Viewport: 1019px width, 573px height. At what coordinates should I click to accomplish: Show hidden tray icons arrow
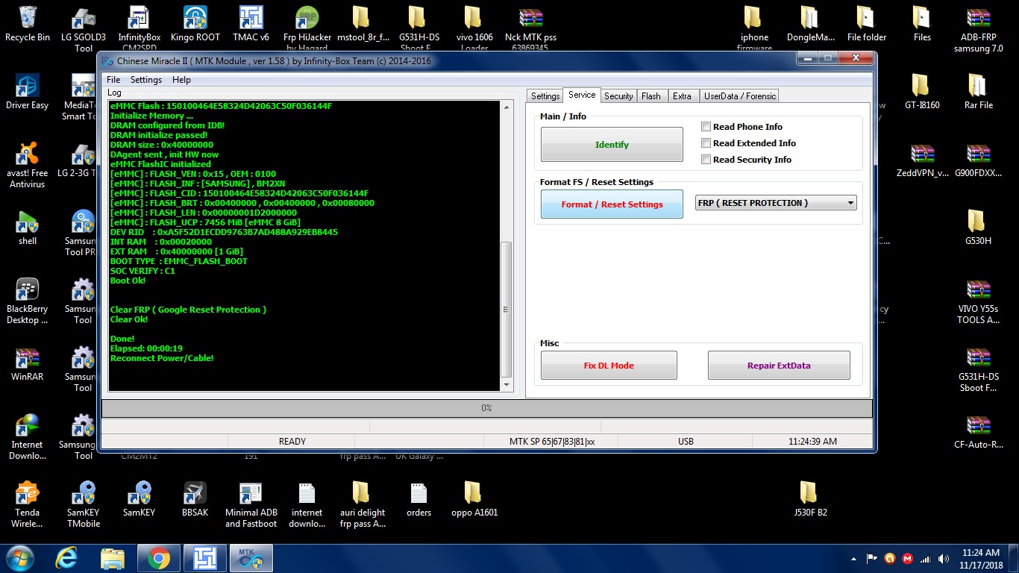click(x=853, y=558)
